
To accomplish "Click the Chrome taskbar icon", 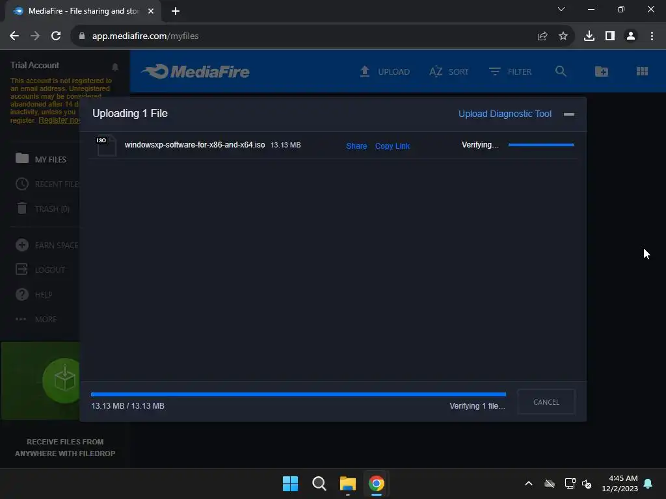I will (377, 483).
